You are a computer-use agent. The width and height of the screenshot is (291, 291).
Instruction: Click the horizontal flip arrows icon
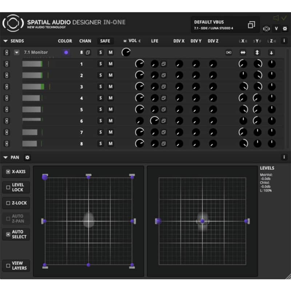243,53
